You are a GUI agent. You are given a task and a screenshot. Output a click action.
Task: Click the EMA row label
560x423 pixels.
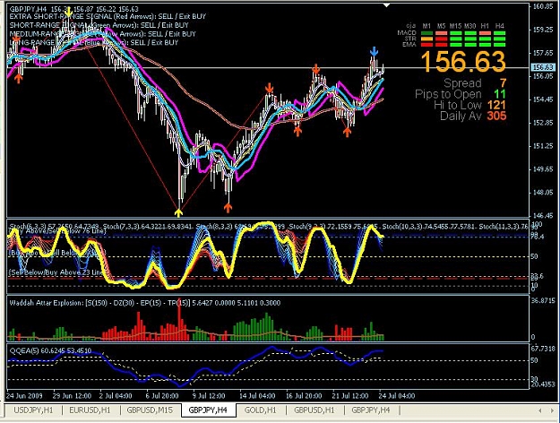[409, 44]
